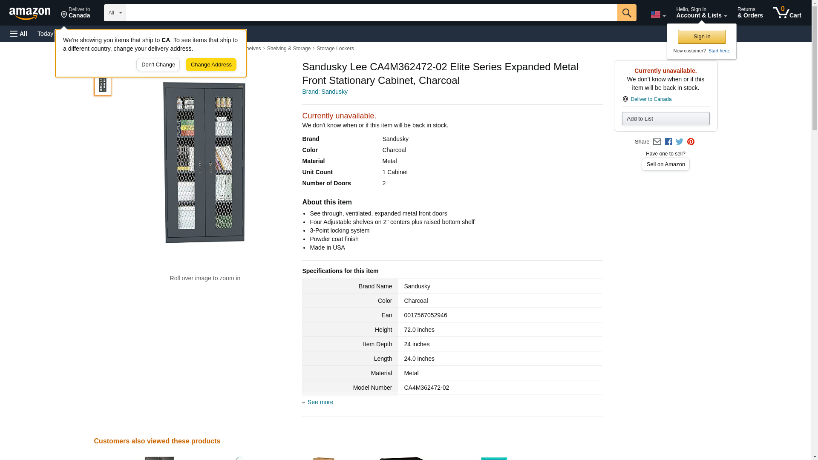
Task: Expand Account & Lists menu
Action: click(x=701, y=13)
